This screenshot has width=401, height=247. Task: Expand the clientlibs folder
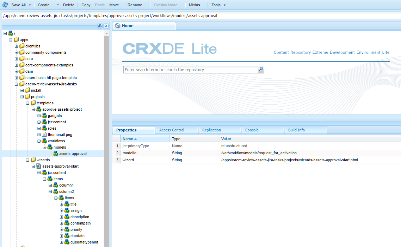[x=16, y=46]
